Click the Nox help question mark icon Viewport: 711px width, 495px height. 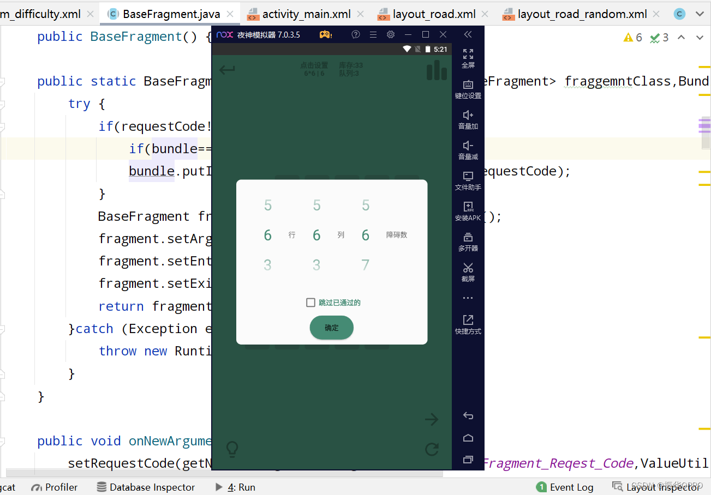[x=356, y=34]
